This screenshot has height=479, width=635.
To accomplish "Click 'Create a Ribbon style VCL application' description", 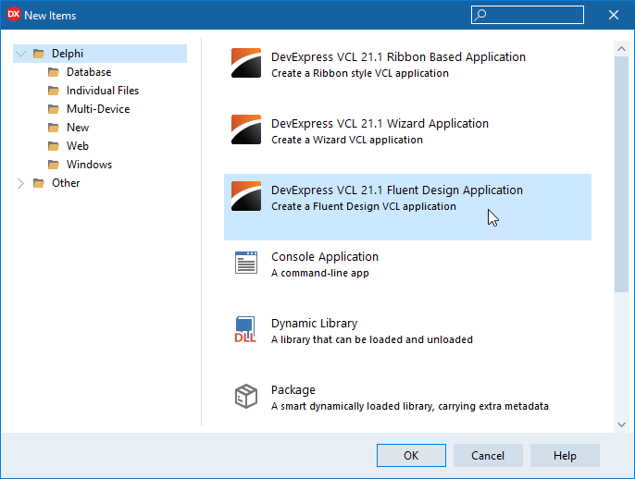I will [359, 73].
